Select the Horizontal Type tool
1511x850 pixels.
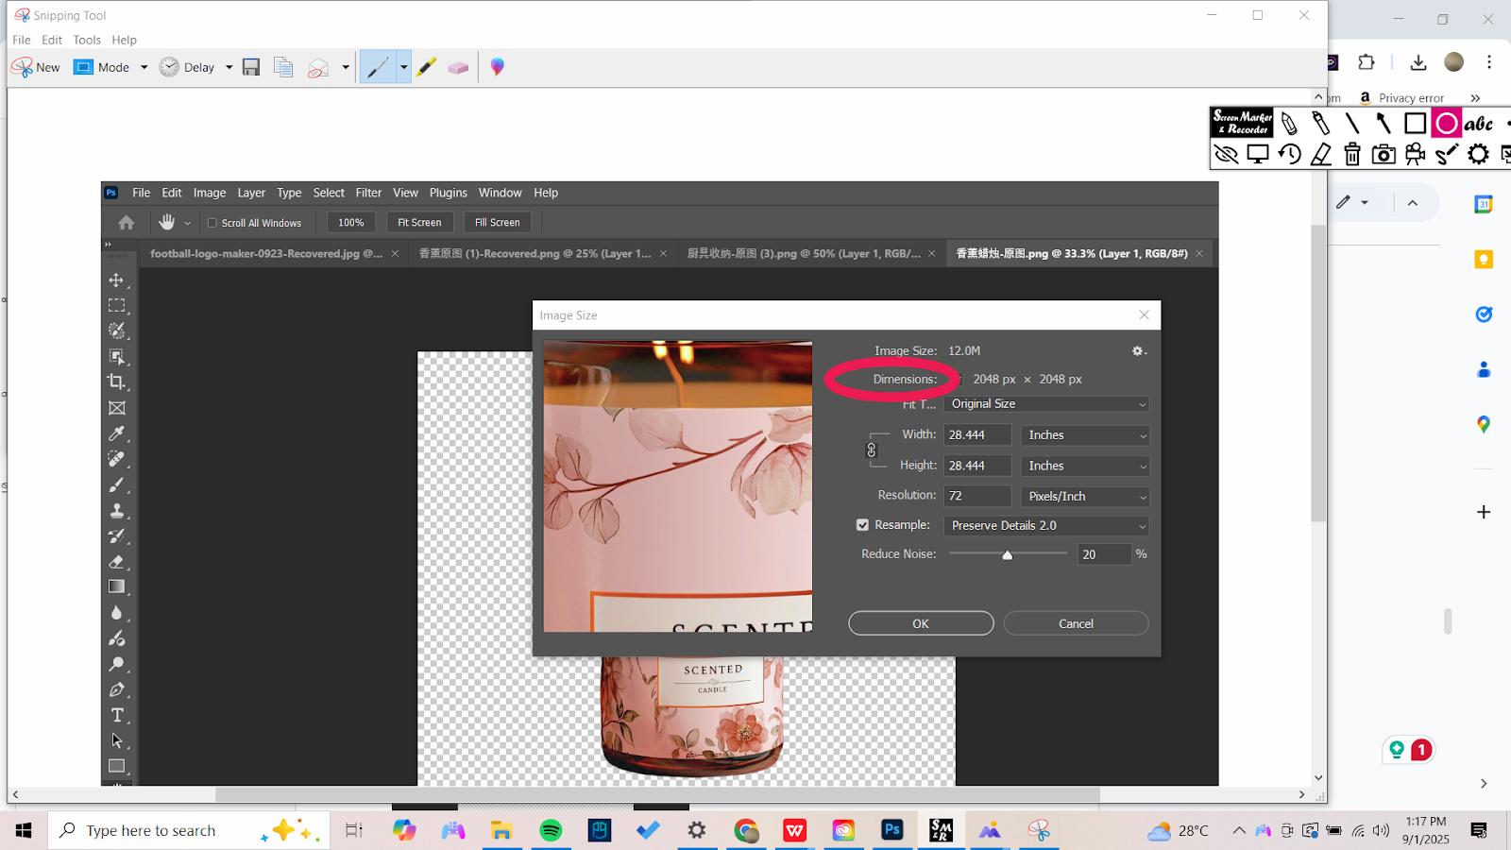(x=116, y=715)
